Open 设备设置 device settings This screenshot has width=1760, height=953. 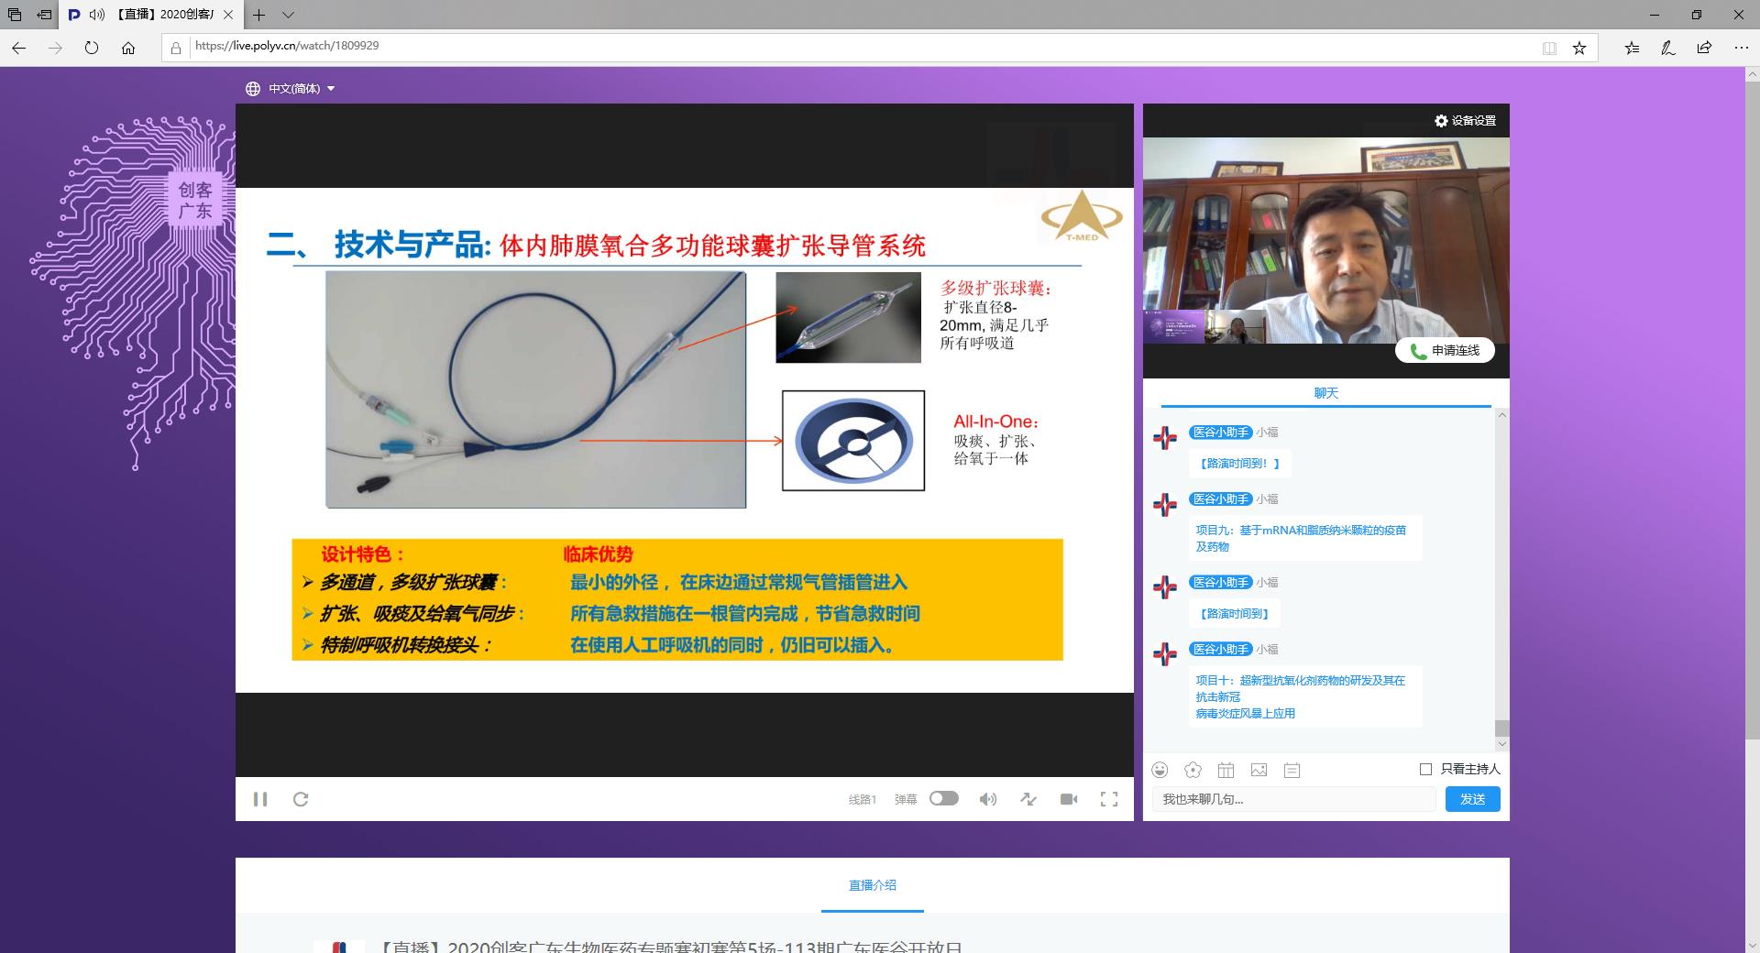[1465, 121]
